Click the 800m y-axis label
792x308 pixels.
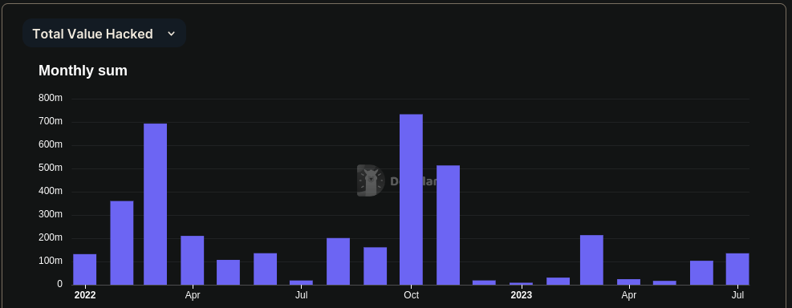pos(51,98)
